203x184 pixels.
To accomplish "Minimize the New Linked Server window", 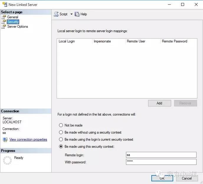I will [x=169, y=4].
